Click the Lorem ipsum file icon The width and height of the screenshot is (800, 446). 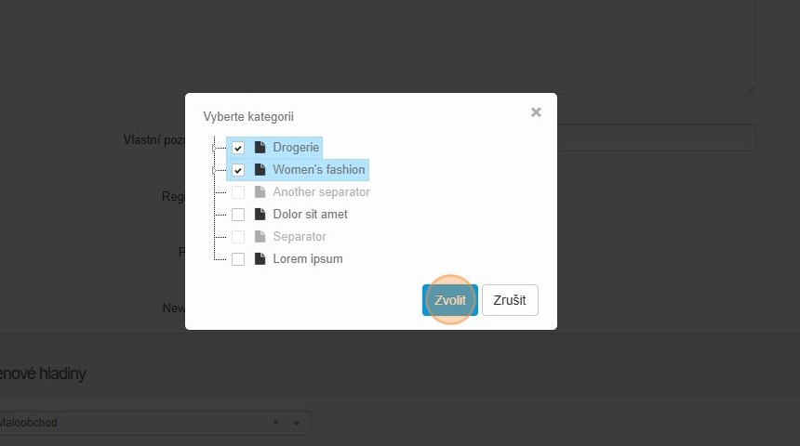(x=260, y=259)
